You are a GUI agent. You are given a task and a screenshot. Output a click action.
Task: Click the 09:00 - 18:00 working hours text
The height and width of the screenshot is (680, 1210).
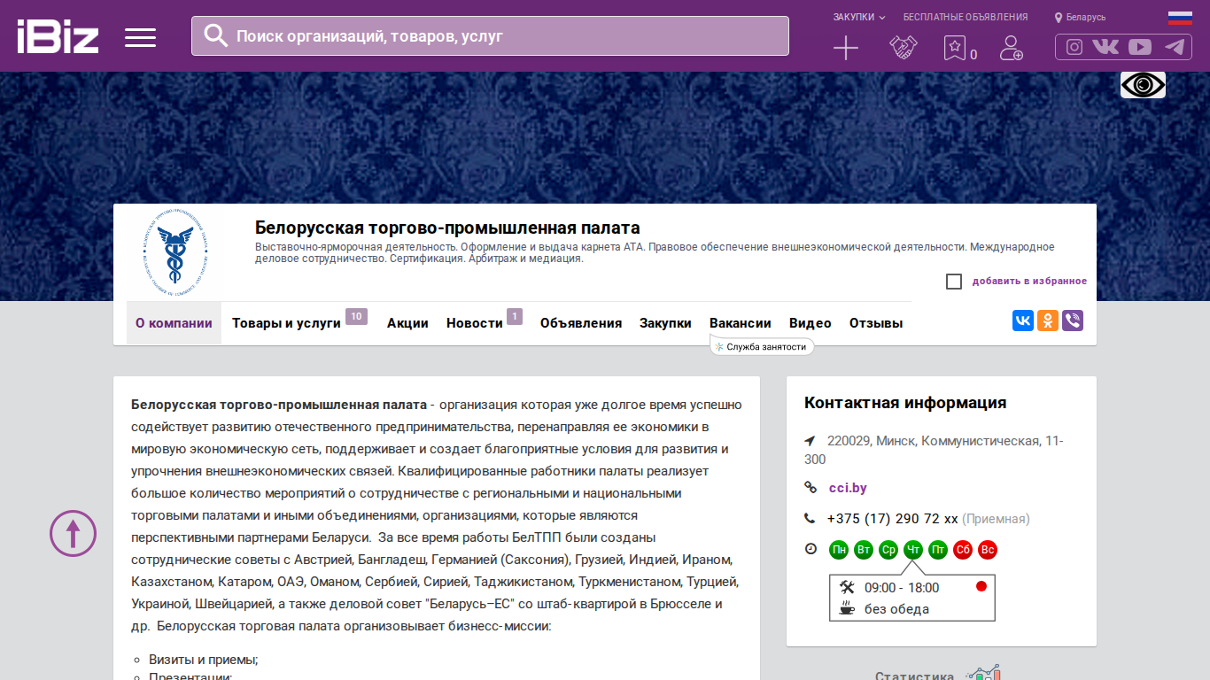(x=902, y=588)
